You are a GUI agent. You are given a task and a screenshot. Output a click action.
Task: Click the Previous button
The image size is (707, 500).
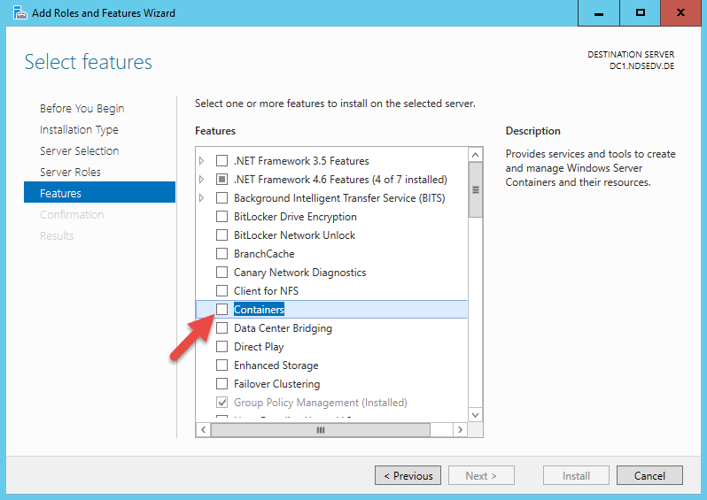point(408,476)
